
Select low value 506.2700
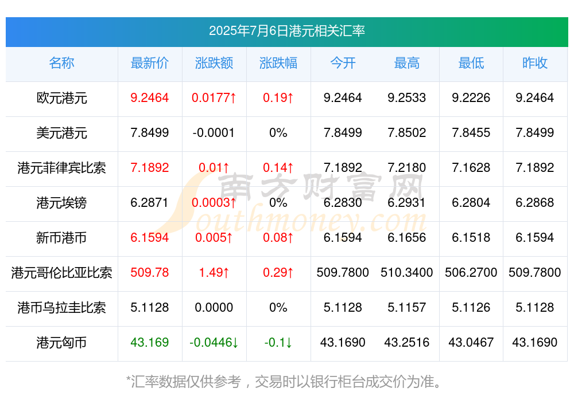[x=471, y=272]
